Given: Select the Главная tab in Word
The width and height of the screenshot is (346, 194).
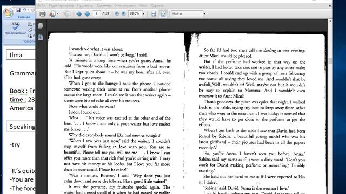Looking at the screenshot, I should (24, 17).
